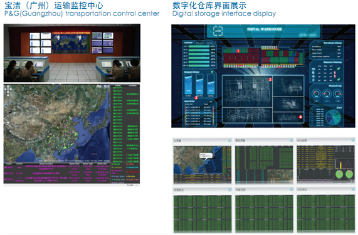Click red marker number 1 on rack grid
Viewport: 358px width, 235px height.
[x=238, y=51]
